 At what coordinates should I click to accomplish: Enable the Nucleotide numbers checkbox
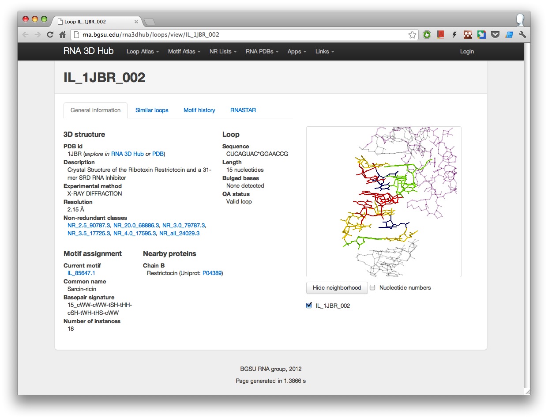point(372,287)
